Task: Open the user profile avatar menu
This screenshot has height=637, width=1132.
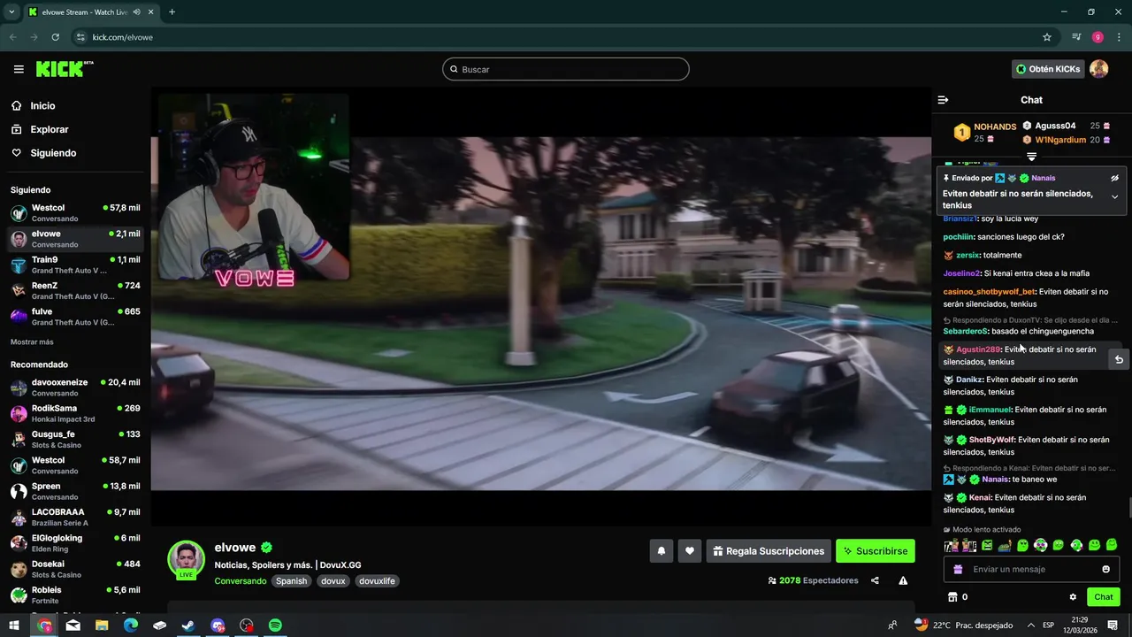Action: click(1098, 69)
